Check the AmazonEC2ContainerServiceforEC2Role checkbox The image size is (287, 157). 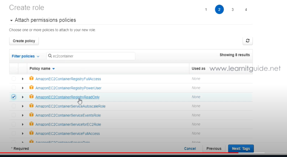click(14, 124)
